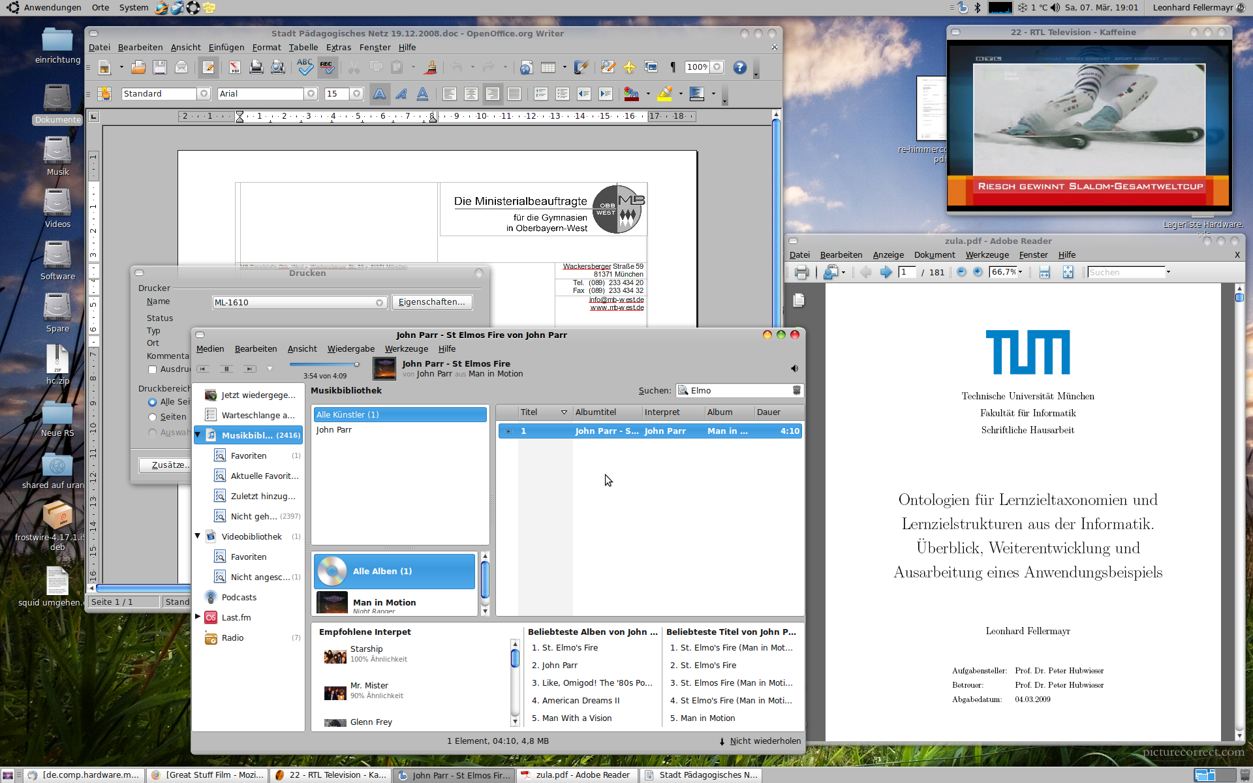
Task: Click the song playback progress slider
Action: click(324, 364)
